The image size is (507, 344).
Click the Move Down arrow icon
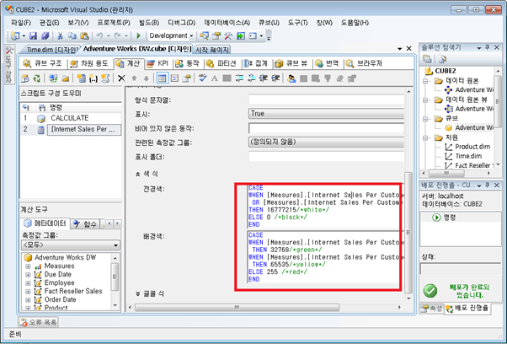(147, 78)
